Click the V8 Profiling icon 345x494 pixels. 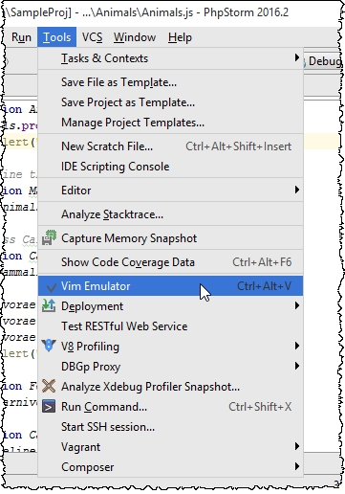[49, 346]
